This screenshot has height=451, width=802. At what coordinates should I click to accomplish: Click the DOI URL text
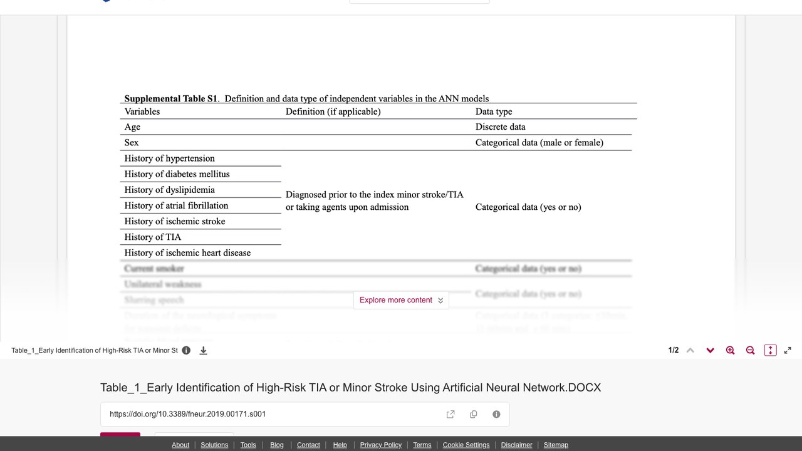click(187, 414)
